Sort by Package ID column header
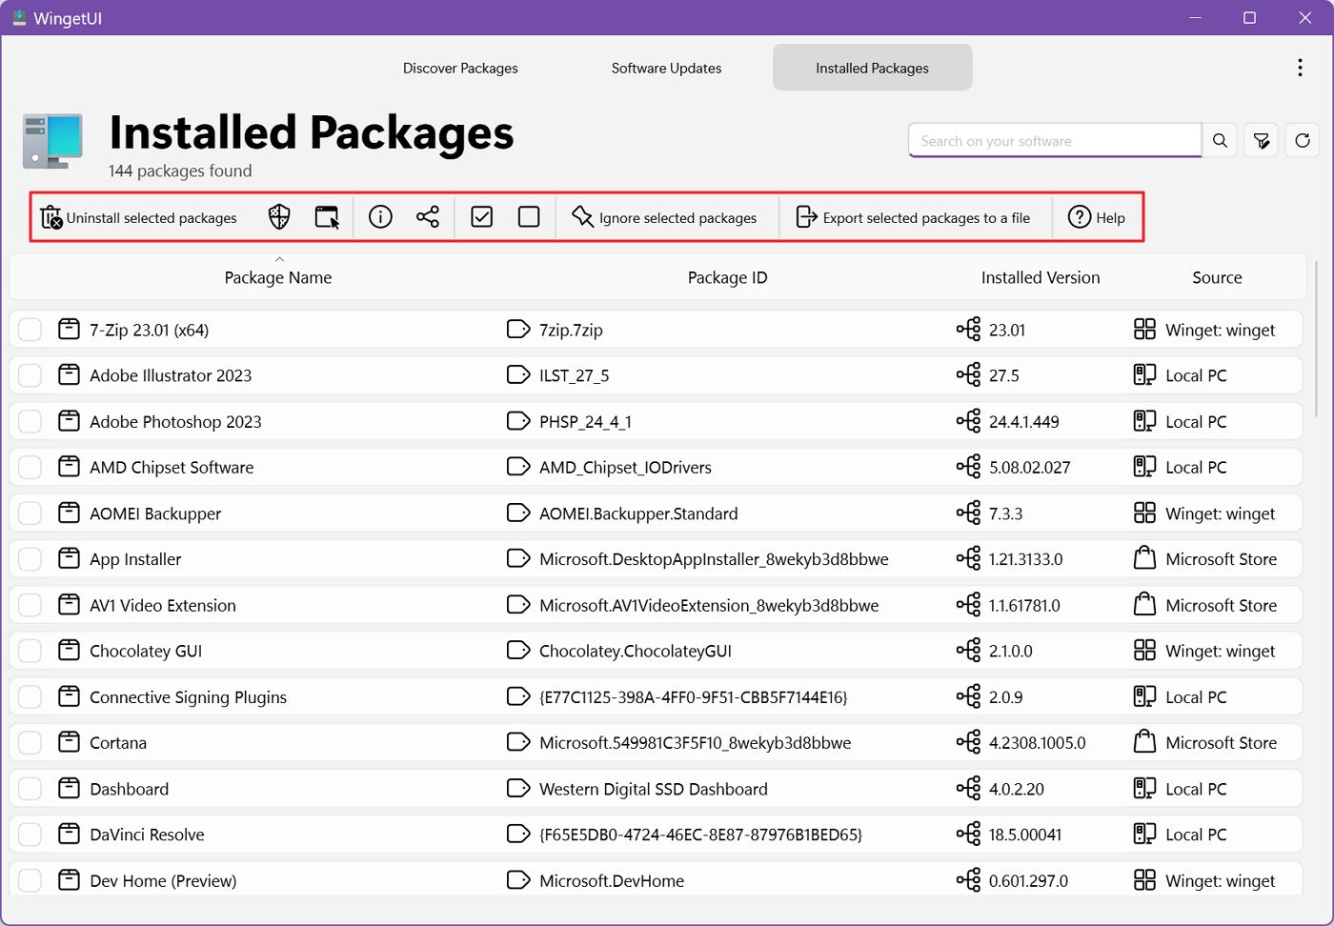Screen dimensions: 1334x926 [x=727, y=277]
